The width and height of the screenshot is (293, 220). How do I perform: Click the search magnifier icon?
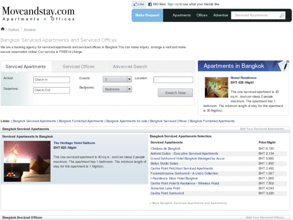tap(282, 15)
